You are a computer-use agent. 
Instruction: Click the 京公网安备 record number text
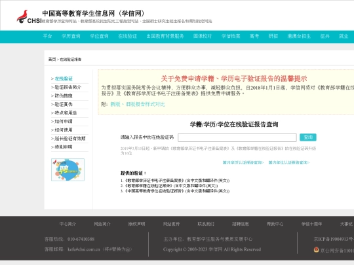[337, 251]
